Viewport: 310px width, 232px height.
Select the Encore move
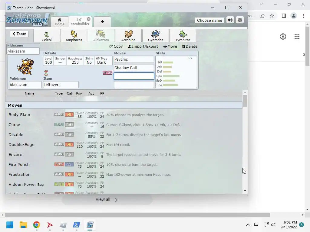(x=124, y=154)
